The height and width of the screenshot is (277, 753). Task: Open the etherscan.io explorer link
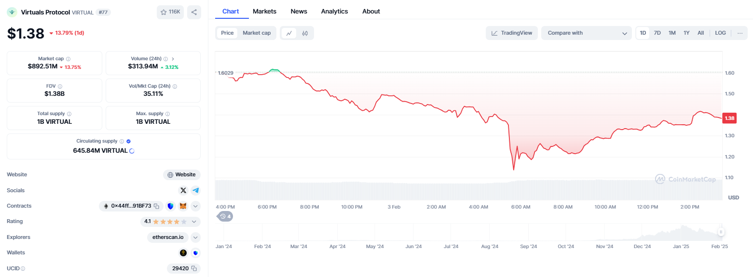[x=168, y=237]
